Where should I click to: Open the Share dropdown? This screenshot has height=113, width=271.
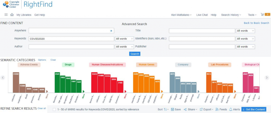click(x=190, y=109)
